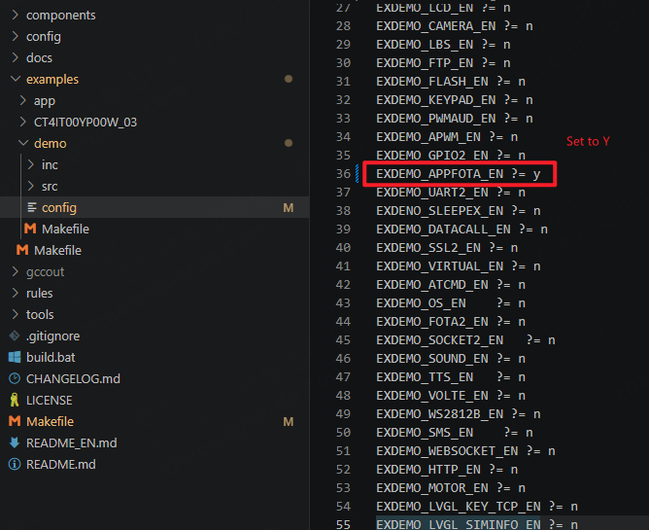The image size is (649, 530).
Task: Click the modified gutter marker on line 36
Action: (358, 174)
